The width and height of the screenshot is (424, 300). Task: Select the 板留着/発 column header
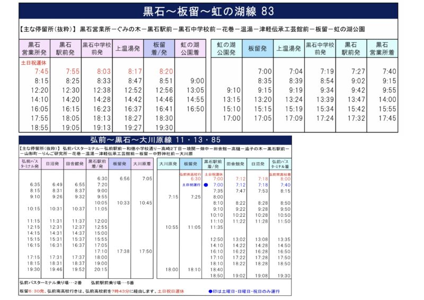click(x=159, y=49)
